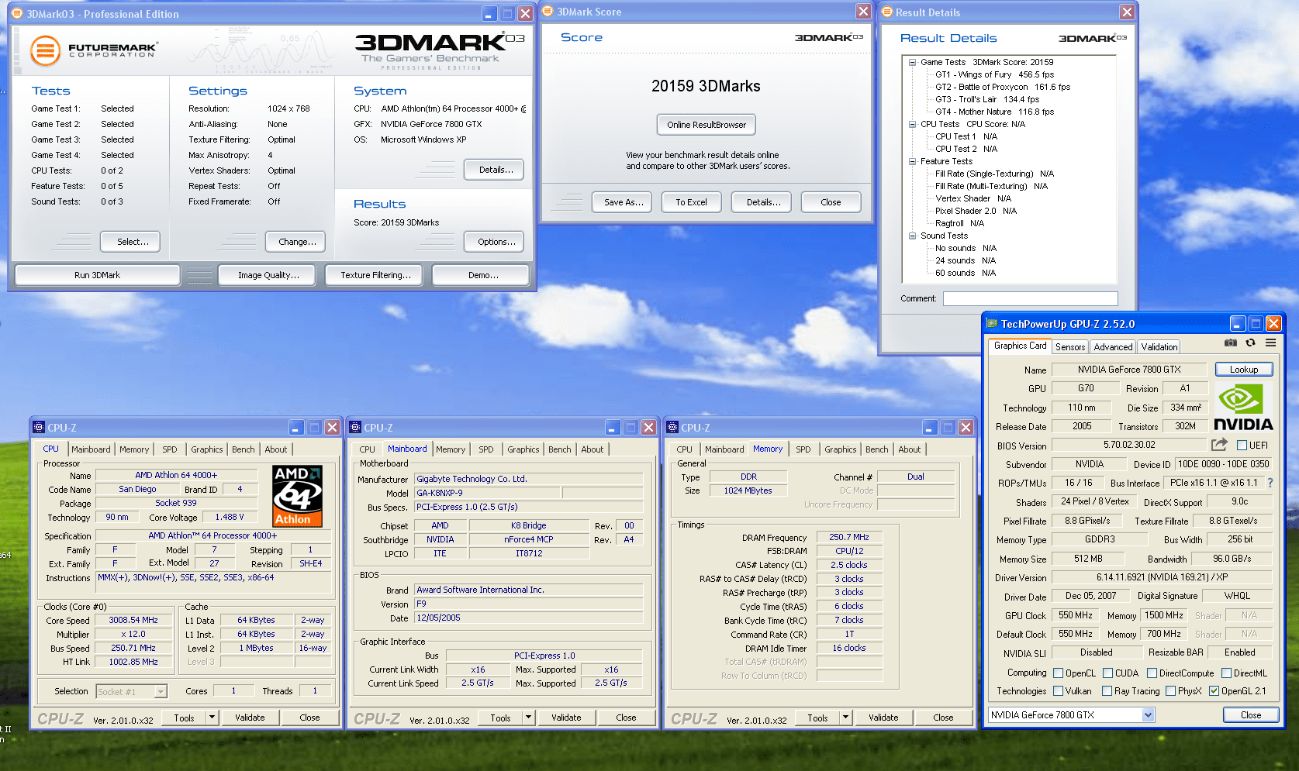Select 'GT1 - Wings of Fury' tree row
Viewport: 1299px width, 771px height.
[994, 74]
